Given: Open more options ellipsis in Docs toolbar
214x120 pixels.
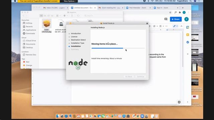Looking at the screenshot, I should click(167, 26).
